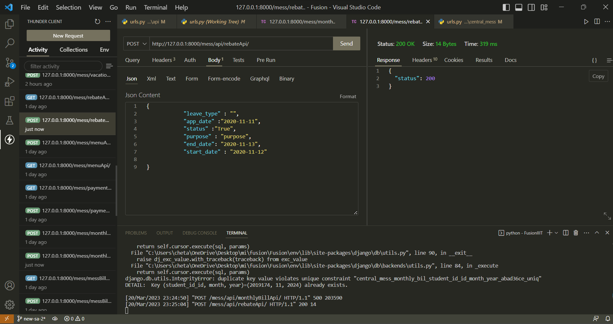The width and height of the screenshot is (613, 324).
Task: Click the Testing flask icon
Action: click(10, 120)
